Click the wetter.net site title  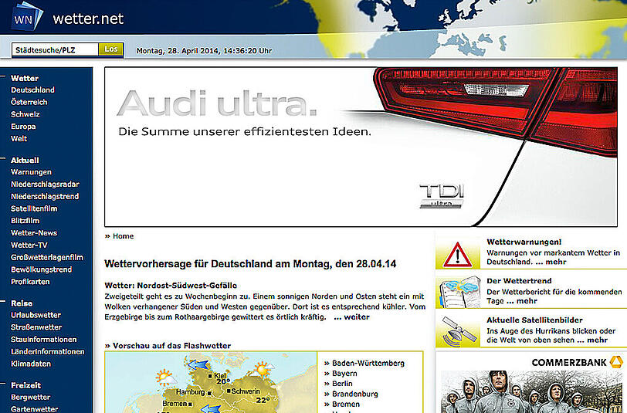tap(88, 19)
